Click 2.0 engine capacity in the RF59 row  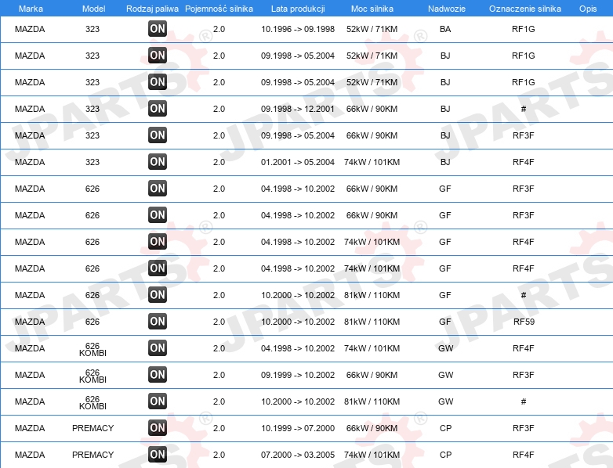219,322
